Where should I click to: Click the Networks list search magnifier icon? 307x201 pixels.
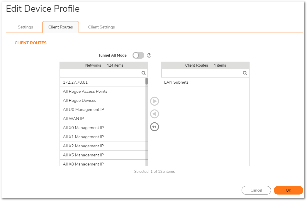click(144, 73)
